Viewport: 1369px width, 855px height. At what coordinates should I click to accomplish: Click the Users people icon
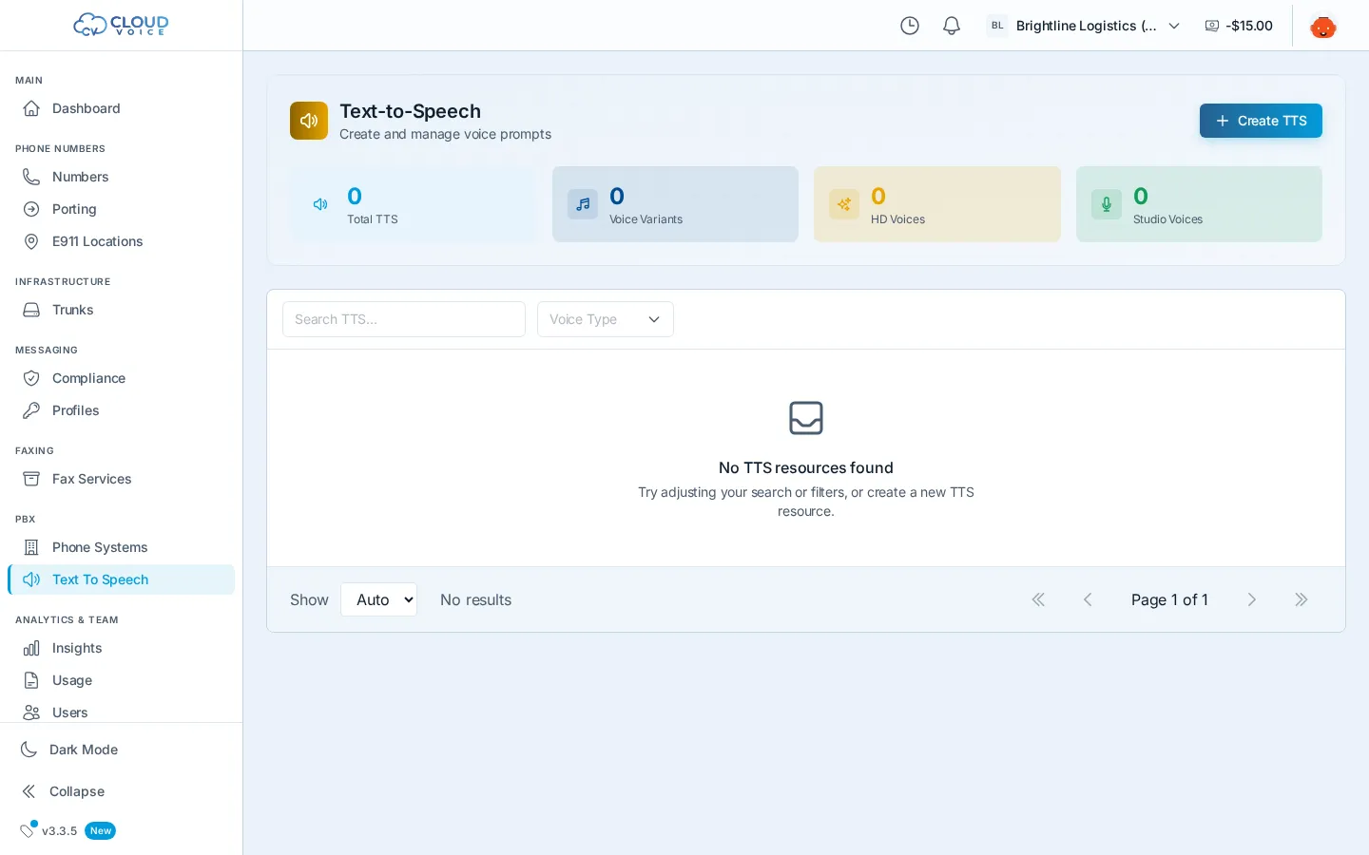pyautogui.click(x=31, y=712)
